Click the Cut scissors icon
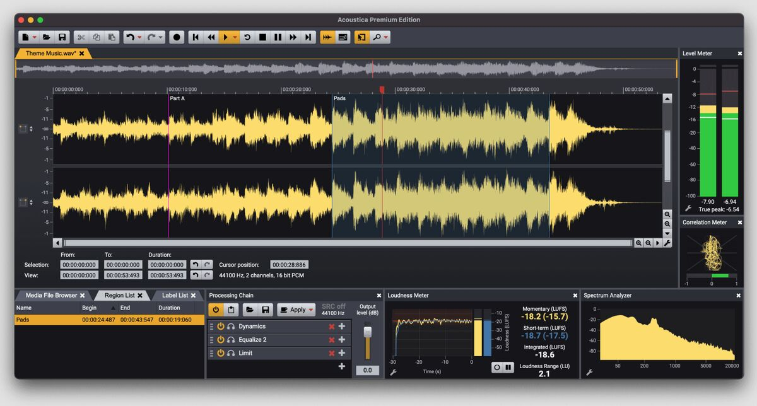The image size is (757, 406). coord(81,38)
